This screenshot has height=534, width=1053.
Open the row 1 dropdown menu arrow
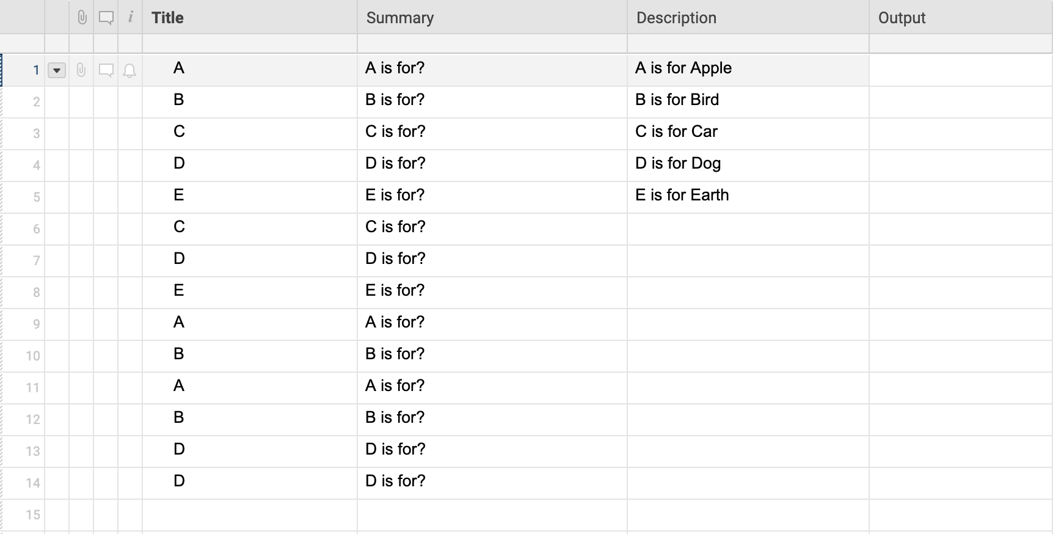click(x=57, y=70)
